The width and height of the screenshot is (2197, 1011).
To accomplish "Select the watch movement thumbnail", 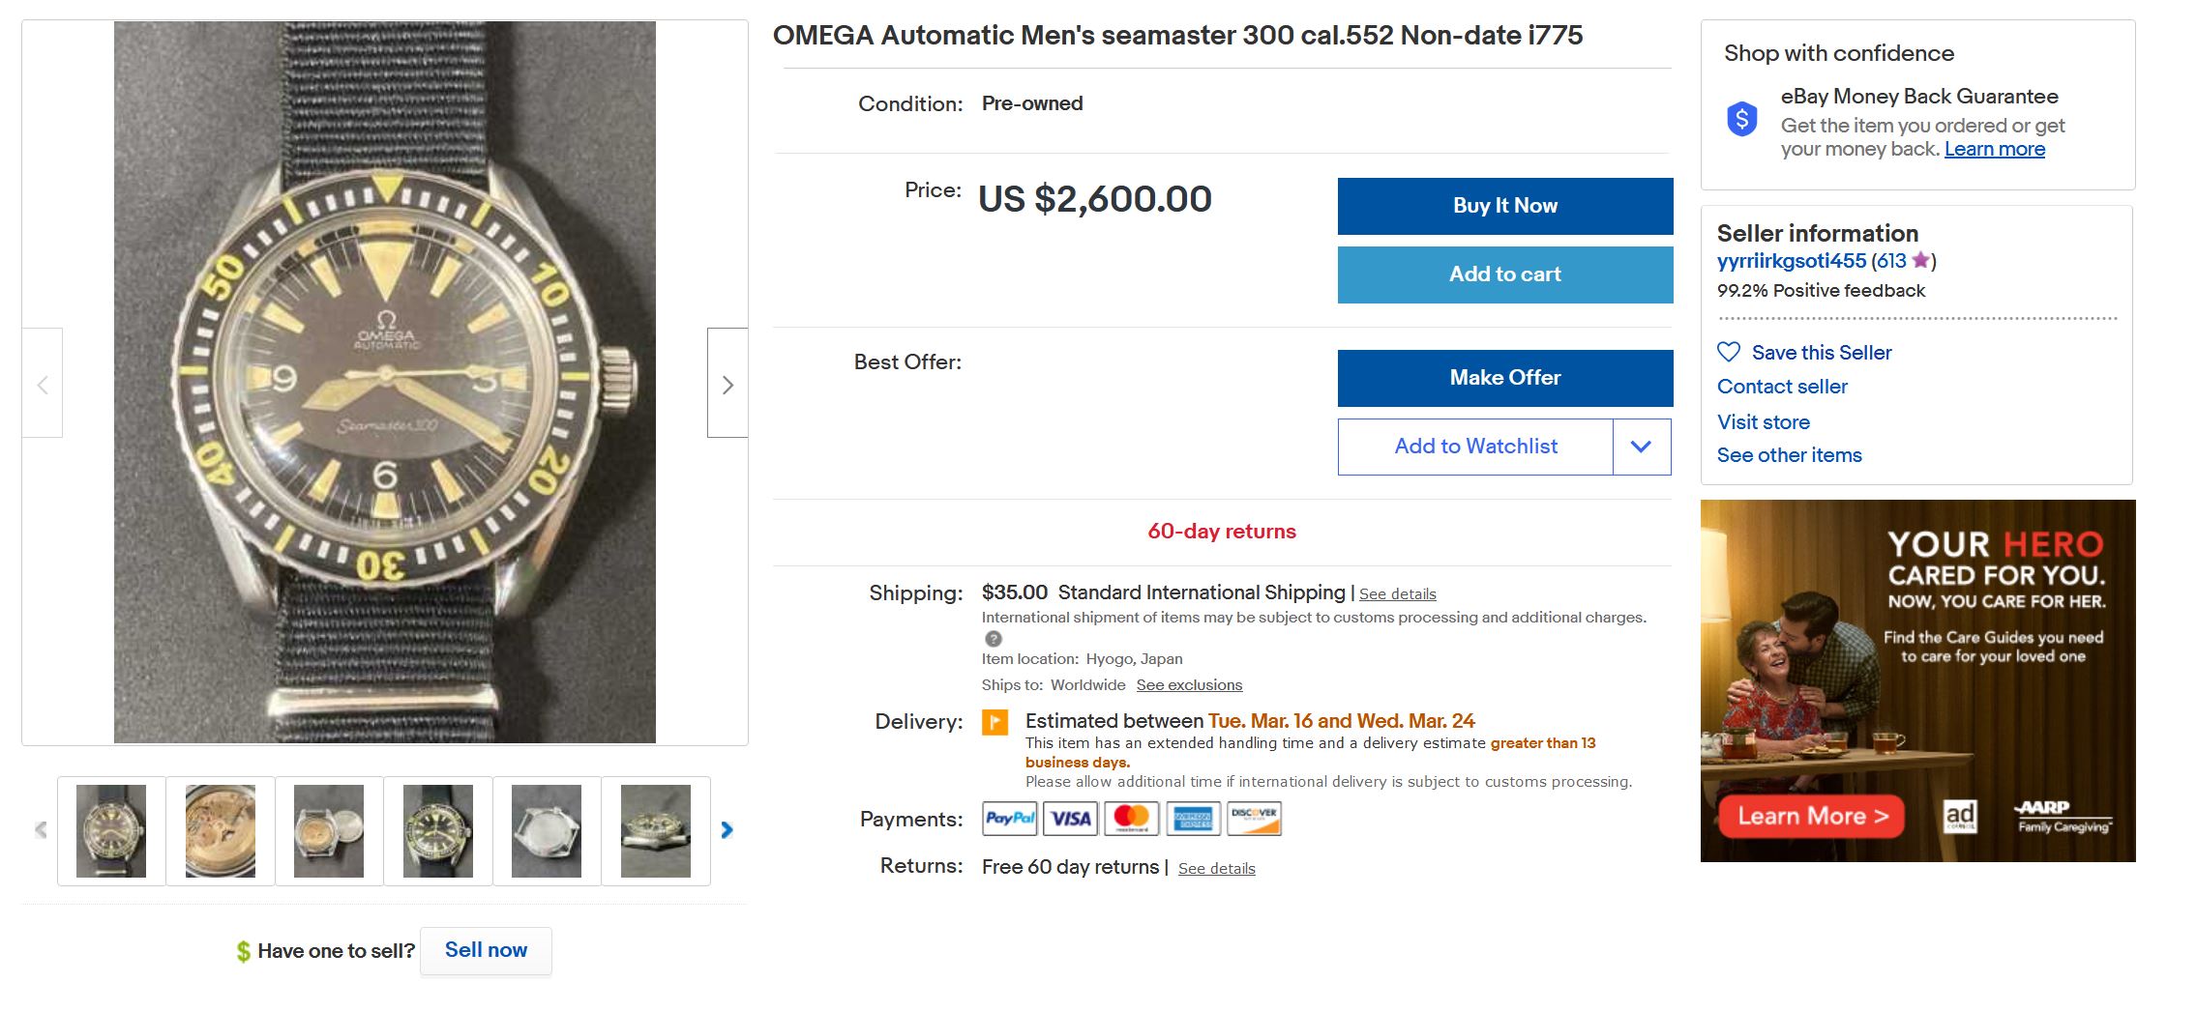I will click(x=221, y=831).
